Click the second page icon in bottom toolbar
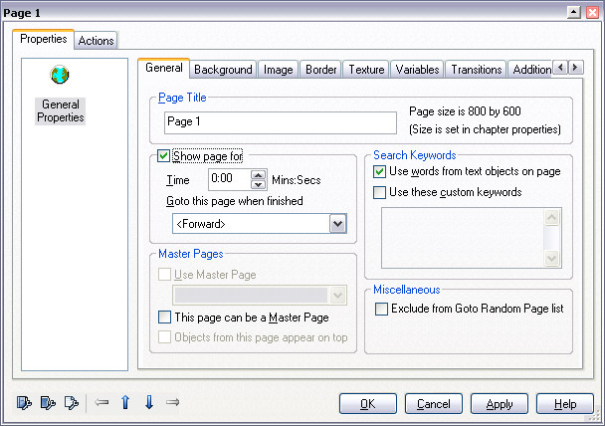The image size is (605, 426). pos(48,403)
